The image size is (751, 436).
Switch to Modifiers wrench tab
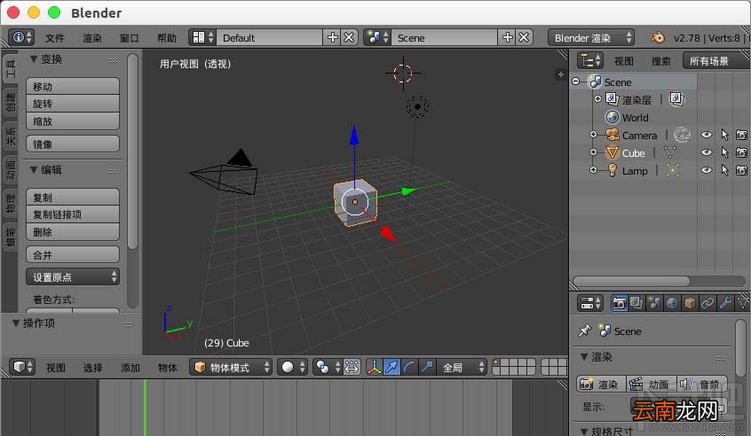coord(724,303)
